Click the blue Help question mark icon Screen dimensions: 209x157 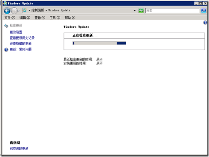coord(205,22)
